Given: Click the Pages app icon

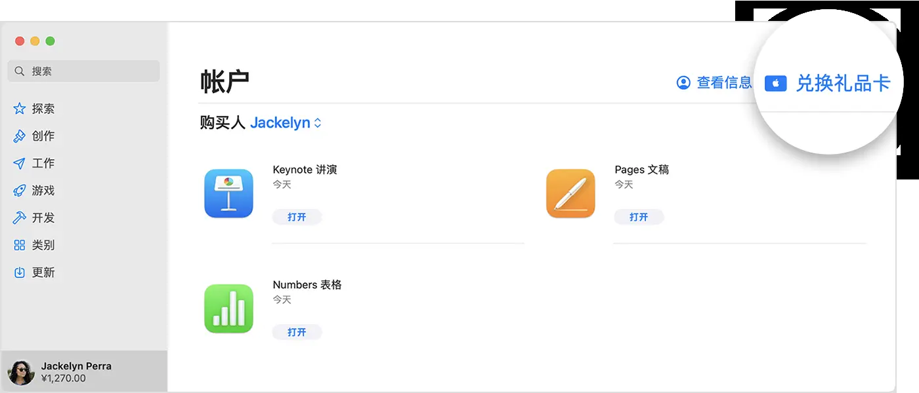Looking at the screenshot, I should [570, 193].
